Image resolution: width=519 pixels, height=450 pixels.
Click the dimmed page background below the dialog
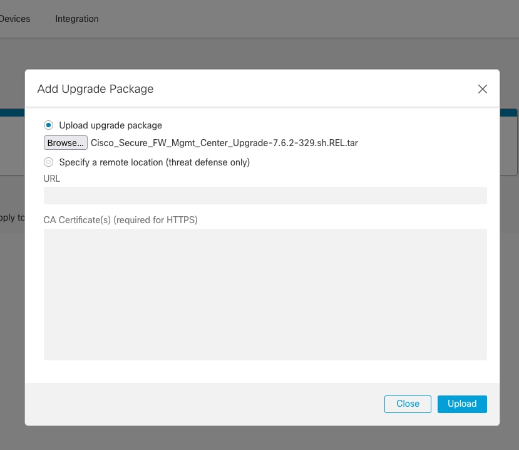(259, 439)
